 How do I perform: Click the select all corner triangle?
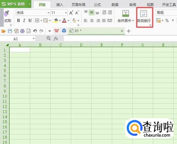point(7,45)
